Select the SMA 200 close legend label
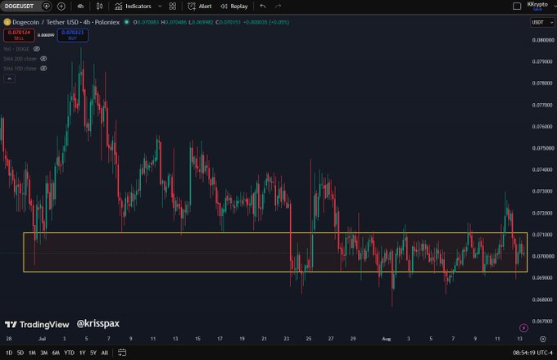Image resolution: width=557 pixels, height=360 pixels. [x=20, y=59]
